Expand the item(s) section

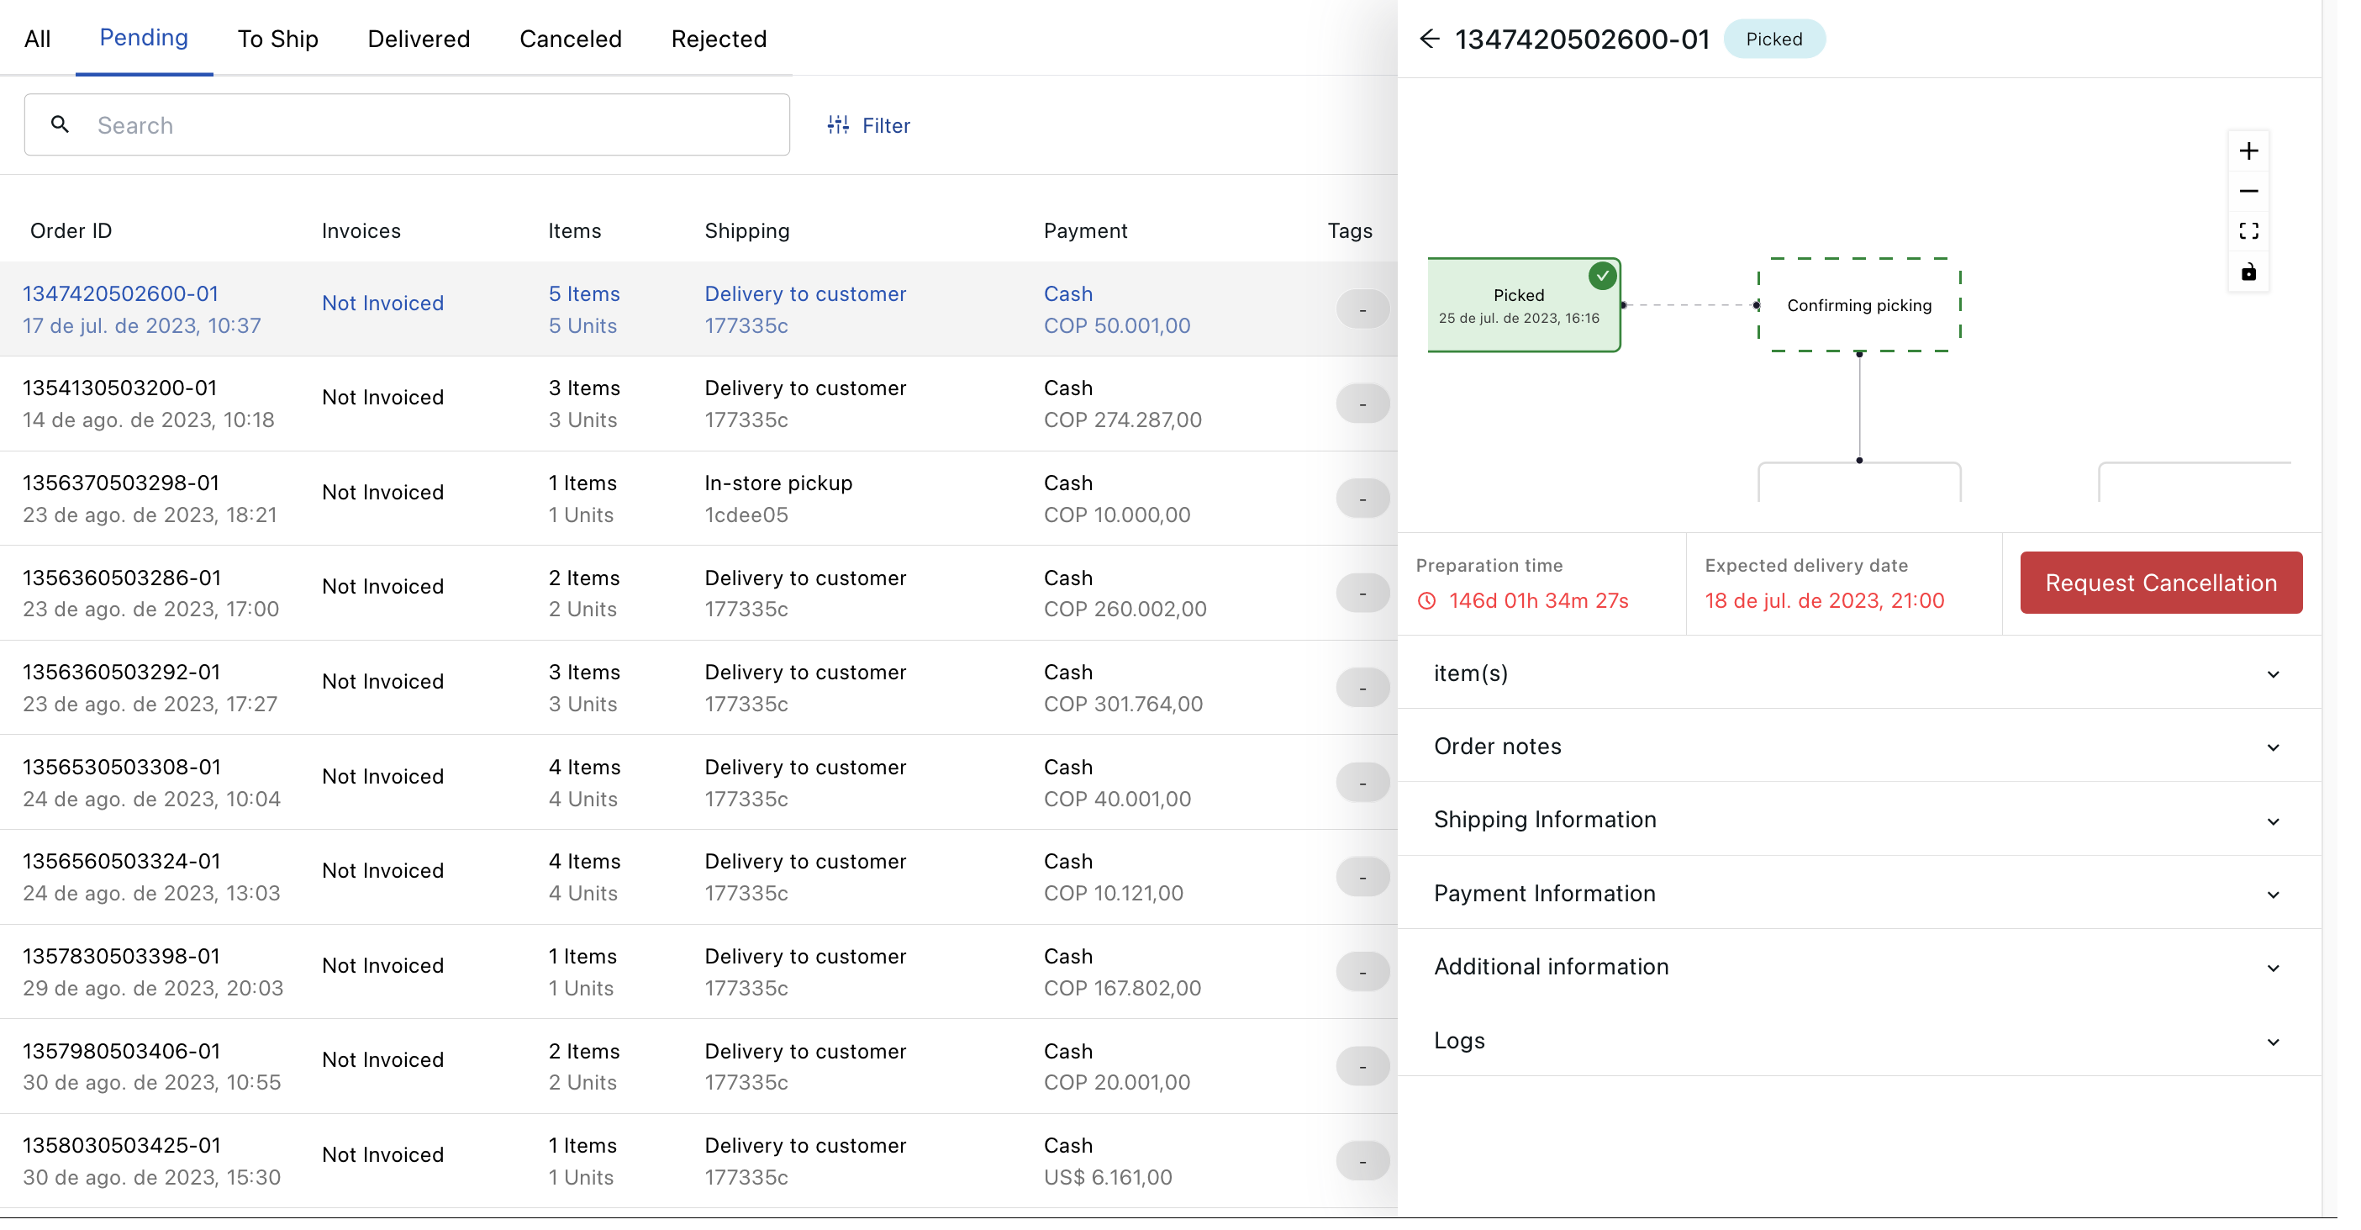(1858, 673)
